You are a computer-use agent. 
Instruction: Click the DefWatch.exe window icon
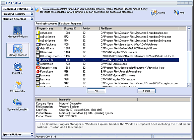point(38,45)
